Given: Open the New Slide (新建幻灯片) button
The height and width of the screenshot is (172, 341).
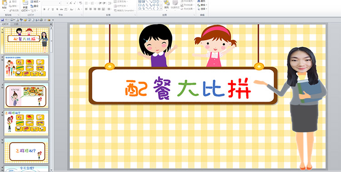Looking at the screenshot, I should (x=25, y=5).
